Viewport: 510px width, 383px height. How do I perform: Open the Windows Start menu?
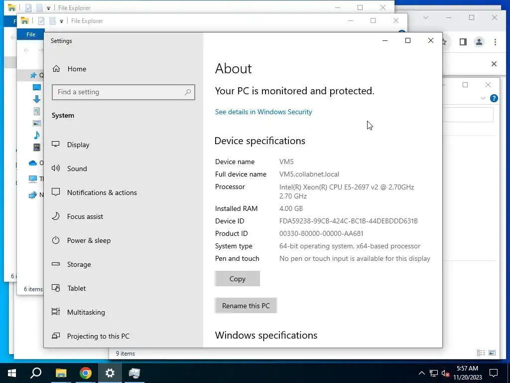coord(12,373)
